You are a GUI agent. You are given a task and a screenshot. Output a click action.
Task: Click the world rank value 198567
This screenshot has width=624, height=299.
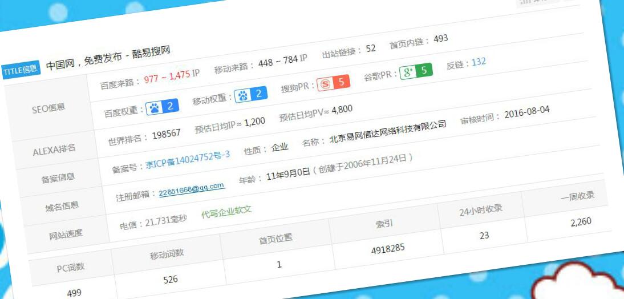point(166,134)
